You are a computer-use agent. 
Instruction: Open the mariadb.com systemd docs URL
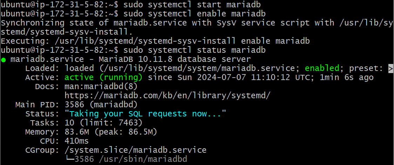[x=168, y=95]
